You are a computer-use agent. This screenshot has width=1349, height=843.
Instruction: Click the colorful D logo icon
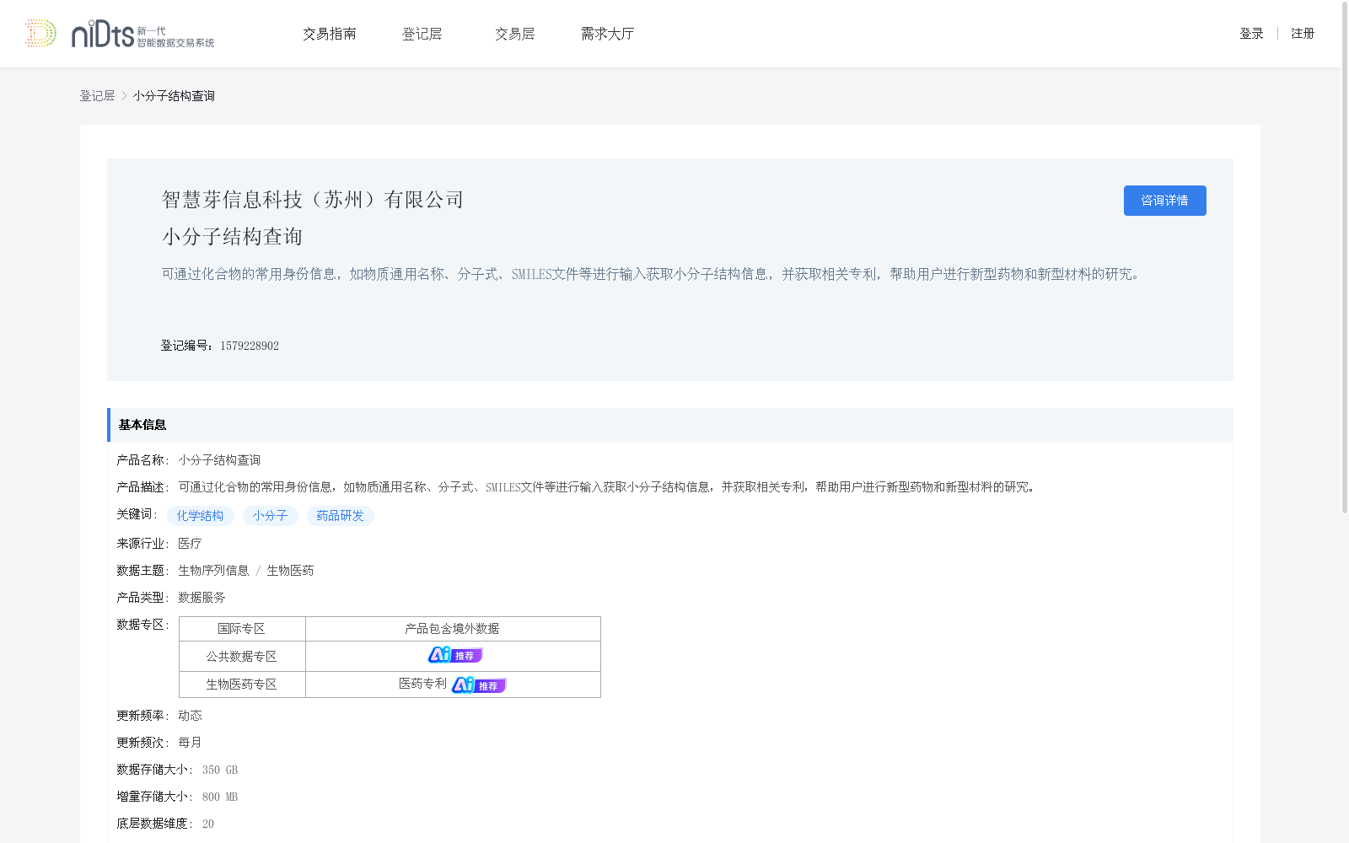point(40,33)
